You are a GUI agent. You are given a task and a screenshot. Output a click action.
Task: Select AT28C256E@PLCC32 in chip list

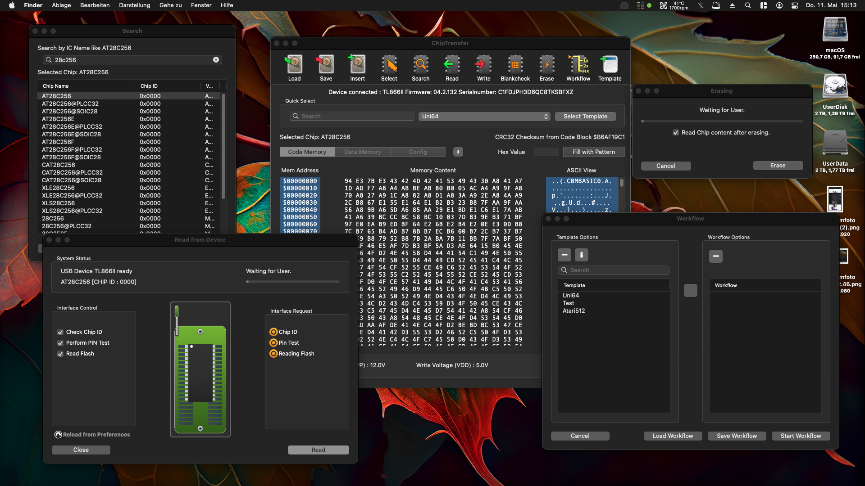click(x=128, y=126)
